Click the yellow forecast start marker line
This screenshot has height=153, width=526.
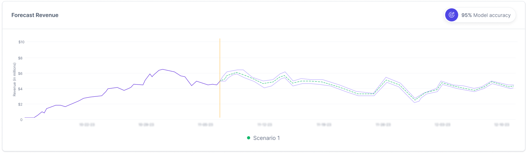click(220, 78)
